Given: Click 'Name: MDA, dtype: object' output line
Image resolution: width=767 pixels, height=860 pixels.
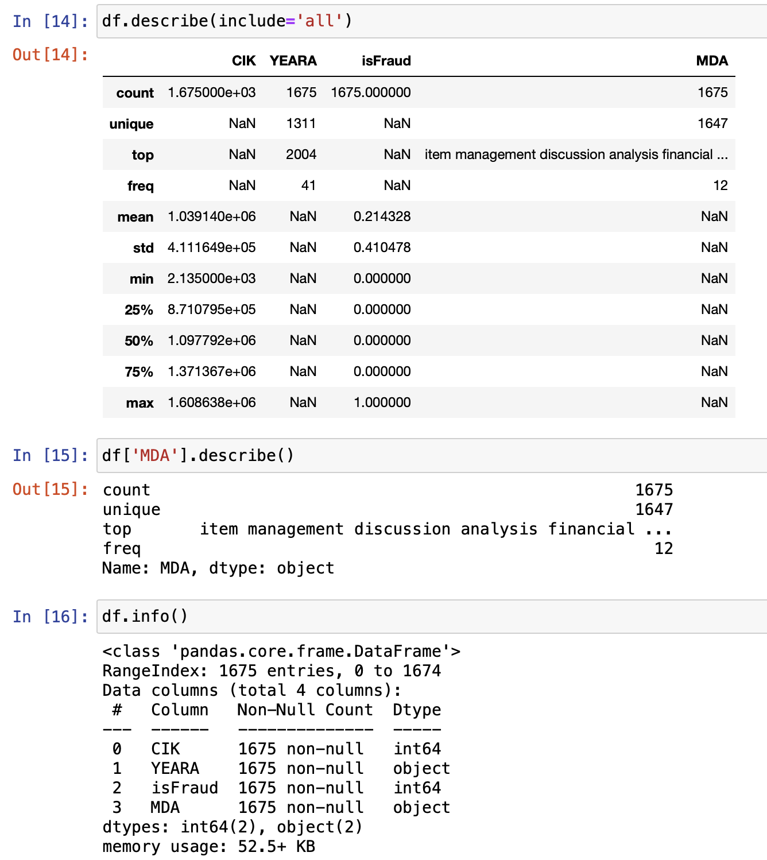Looking at the screenshot, I should pos(218,568).
